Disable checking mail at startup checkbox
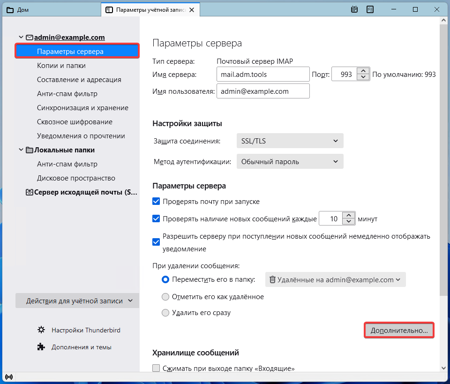This screenshot has height=384, width=450. [x=157, y=202]
